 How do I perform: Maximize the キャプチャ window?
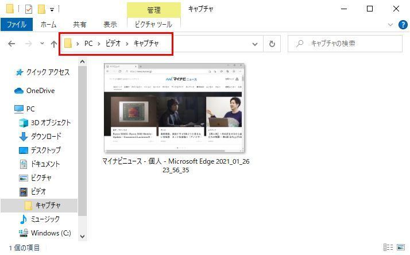370,9
